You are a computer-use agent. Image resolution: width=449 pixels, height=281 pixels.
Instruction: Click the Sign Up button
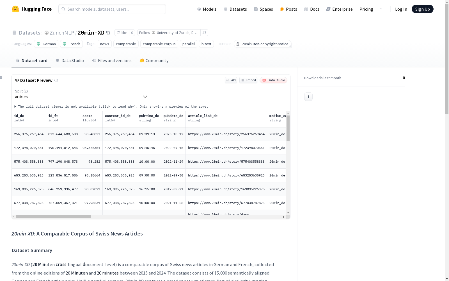coord(422,9)
